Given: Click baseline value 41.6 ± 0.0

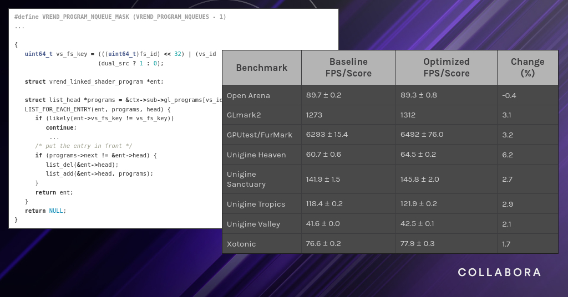Looking at the screenshot, I should pos(323,223).
